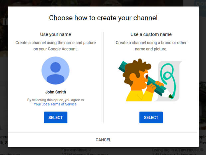This screenshot has width=206, height=155.
Task: Click the 'Use your name' heading
Action: 55,35
